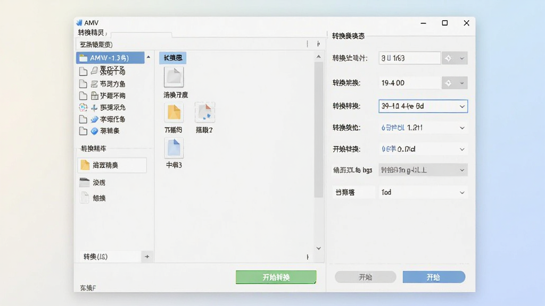Select the gray document thumbnail in the file pane
This screenshot has width=545, height=306.
tap(174, 76)
